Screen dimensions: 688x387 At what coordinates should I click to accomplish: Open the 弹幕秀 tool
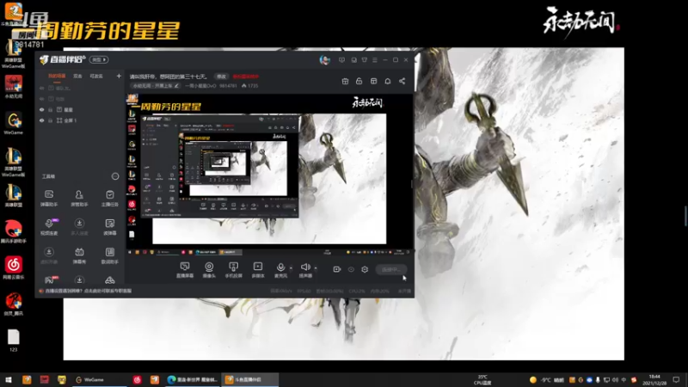(79, 255)
